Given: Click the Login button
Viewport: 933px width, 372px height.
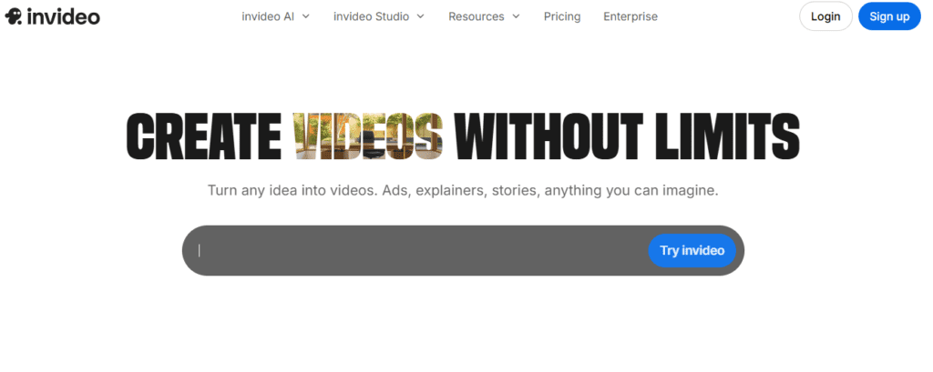Looking at the screenshot, I should 825,16.
